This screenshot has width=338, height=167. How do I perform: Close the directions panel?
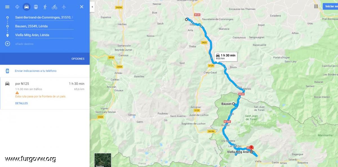pyautogui.click(x=82, y=7)
